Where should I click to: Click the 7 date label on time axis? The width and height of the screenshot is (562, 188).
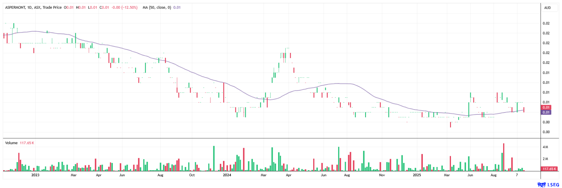click(x=517, y=175)
